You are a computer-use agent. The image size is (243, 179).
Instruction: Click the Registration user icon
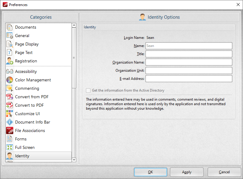pyautogui.click(x=10, y=61)
